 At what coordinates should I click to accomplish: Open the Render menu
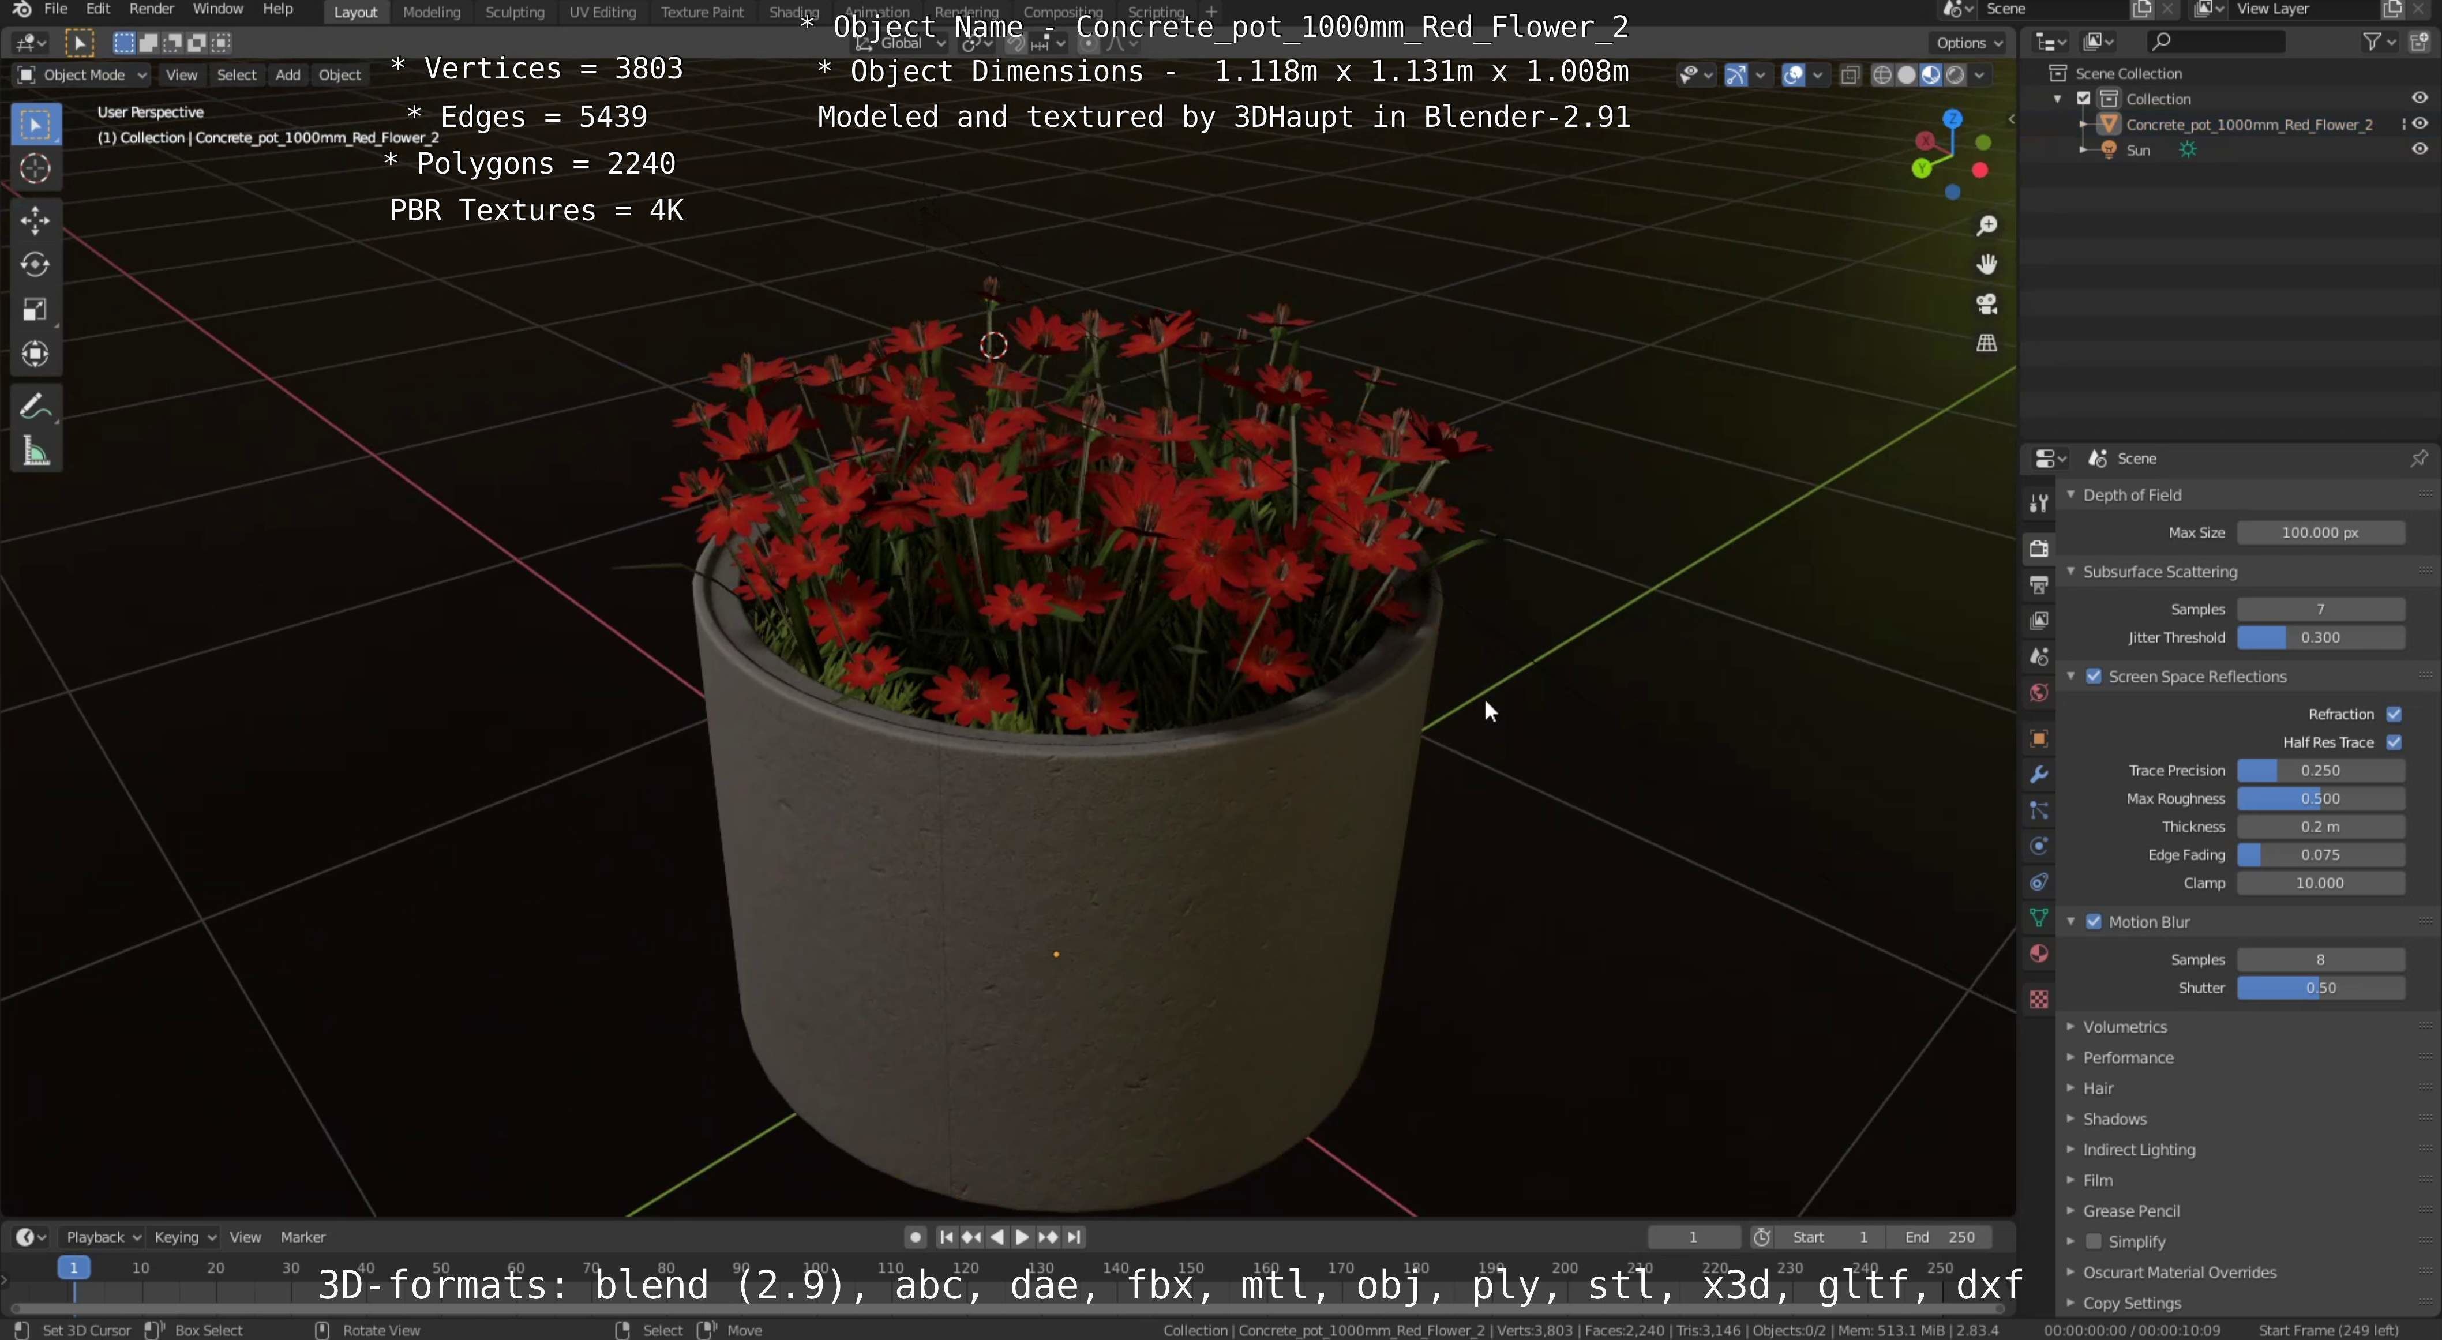click(152, 9)
